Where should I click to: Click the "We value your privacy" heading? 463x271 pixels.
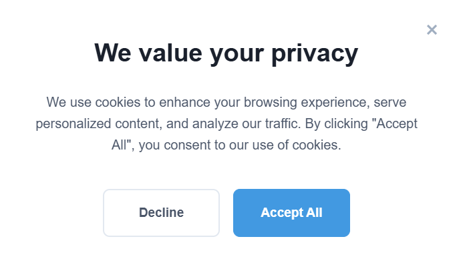(226, 53)
